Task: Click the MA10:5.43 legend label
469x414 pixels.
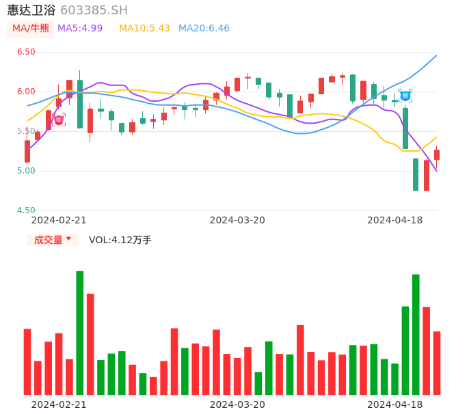Action: click(x=144, y=29)
